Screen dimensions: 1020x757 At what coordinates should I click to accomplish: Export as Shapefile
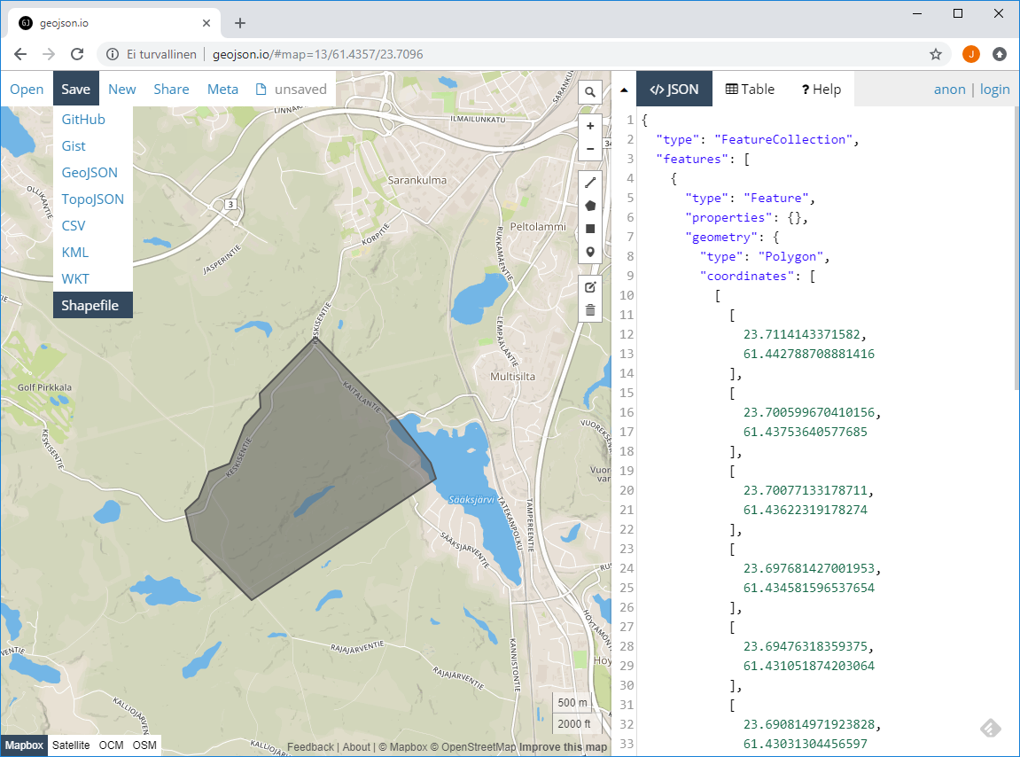(x=93, y=305)
